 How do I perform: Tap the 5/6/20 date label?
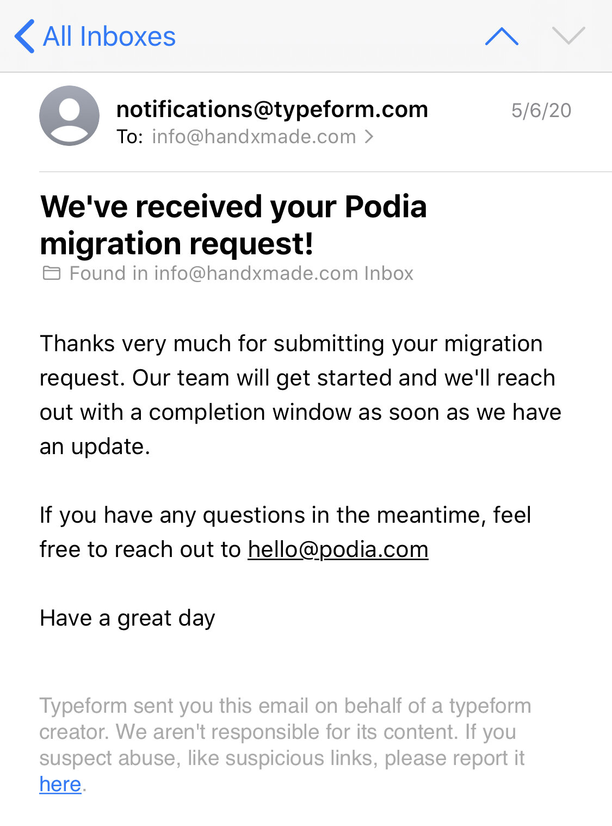coord(541,111)
